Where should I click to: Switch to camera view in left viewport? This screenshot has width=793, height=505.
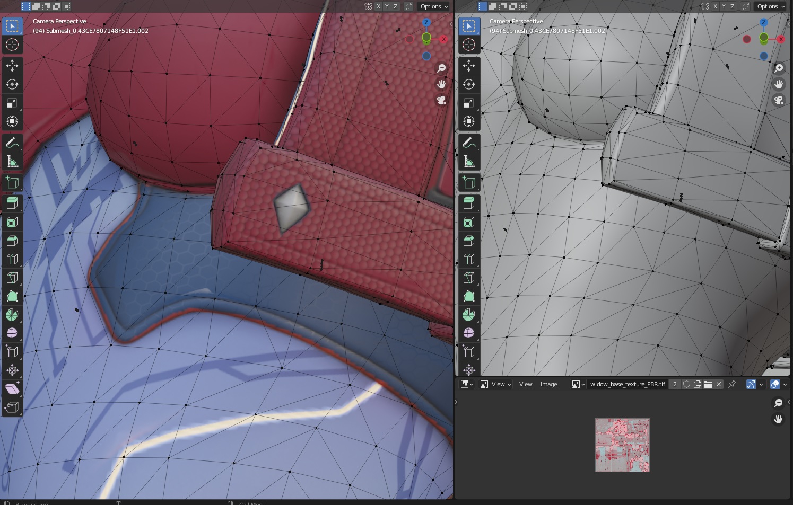click(441, 100)
